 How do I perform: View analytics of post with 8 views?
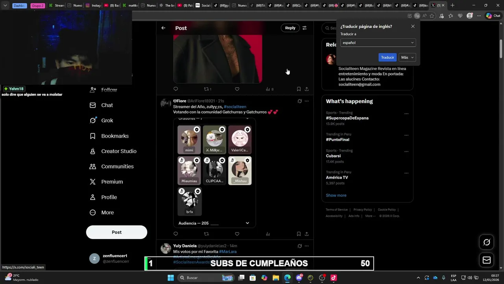(269, 89)
